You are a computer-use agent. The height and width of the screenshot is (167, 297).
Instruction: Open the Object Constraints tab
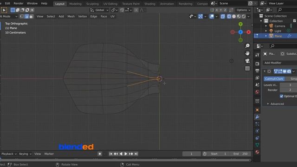pyautogui.click(x=257, y=138)
